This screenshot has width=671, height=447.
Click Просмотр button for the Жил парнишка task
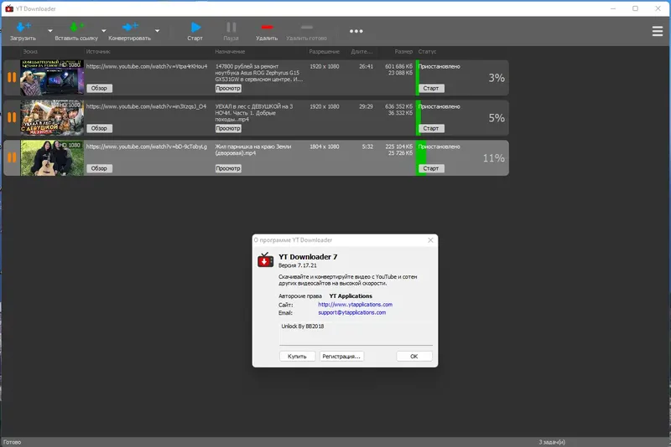[x=228, y=168]
